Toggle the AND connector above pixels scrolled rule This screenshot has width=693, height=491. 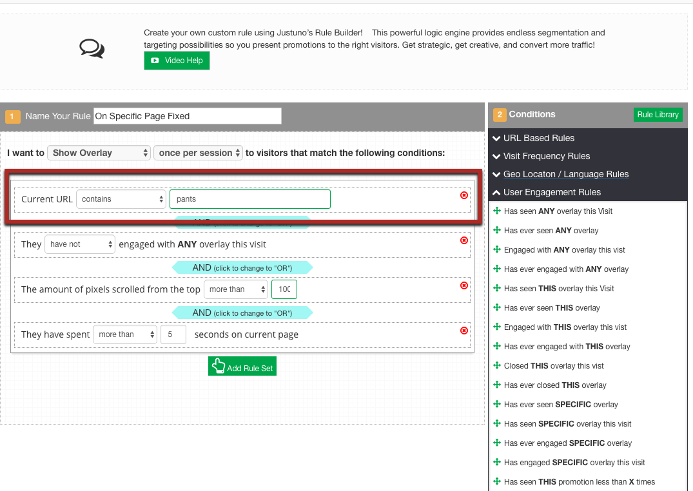242,267
